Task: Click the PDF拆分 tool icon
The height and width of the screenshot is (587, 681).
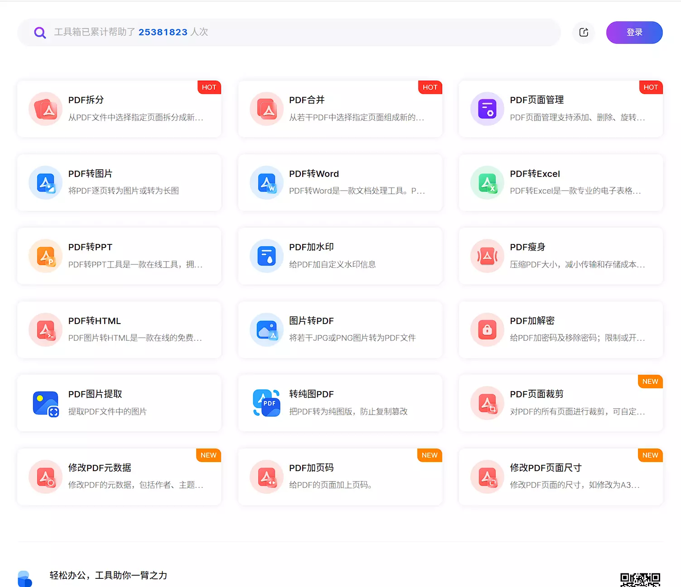Action: (45, 109)
